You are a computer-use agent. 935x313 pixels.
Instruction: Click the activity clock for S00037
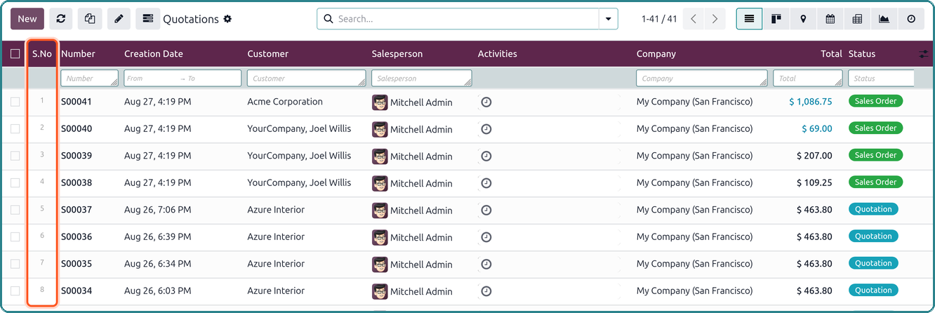pos(486,210)
